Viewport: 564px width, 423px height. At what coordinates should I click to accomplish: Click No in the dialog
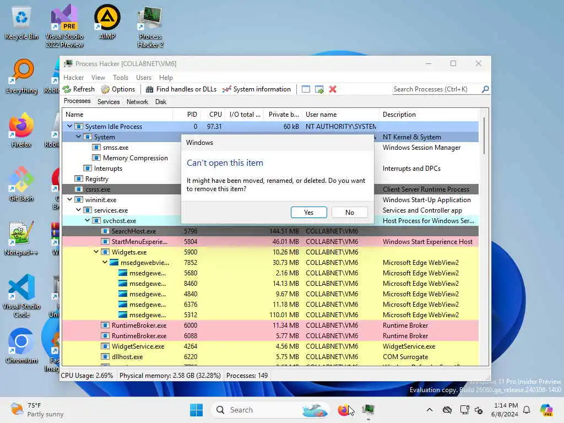[x=350, y=212]
